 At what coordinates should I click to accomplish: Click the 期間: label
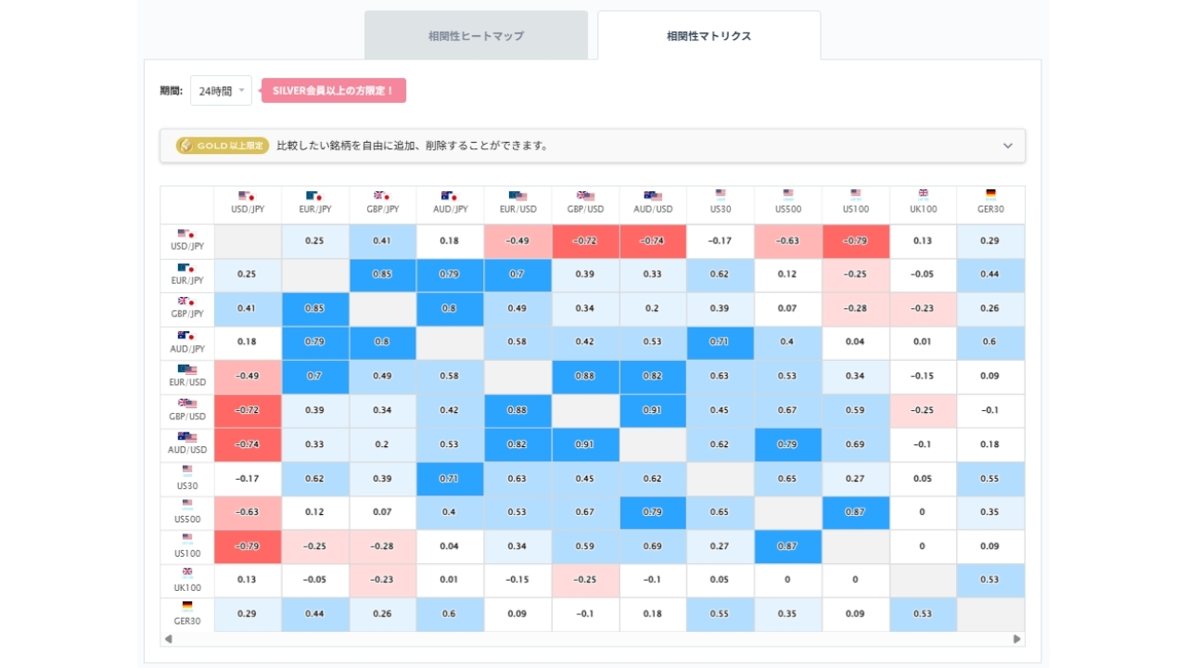[x=171, y=91]
